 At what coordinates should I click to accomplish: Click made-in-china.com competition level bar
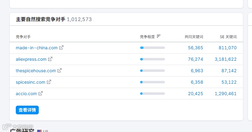(152, 48)
